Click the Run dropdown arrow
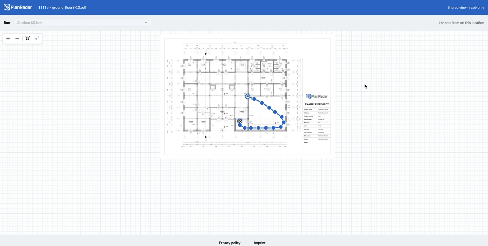Screen dimensions: 488x246 tap(146, 23)
